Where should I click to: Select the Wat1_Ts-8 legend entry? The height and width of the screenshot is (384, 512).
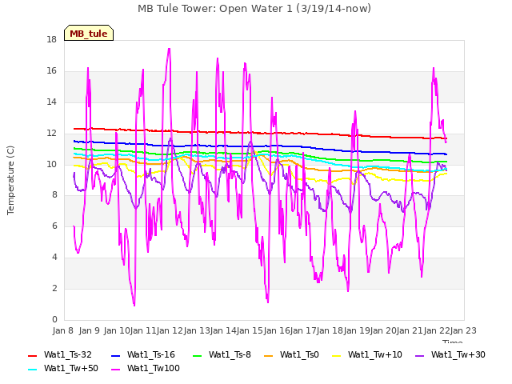[x=222, y=355]
